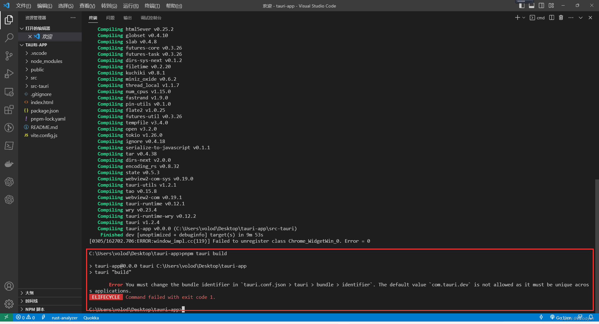Open errors and warnings count in status bar
The image size is (599, 324).
click(x=25, y=317)
